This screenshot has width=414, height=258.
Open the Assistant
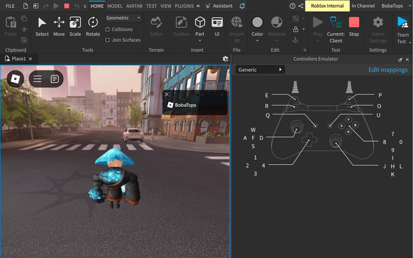point(219,6)
